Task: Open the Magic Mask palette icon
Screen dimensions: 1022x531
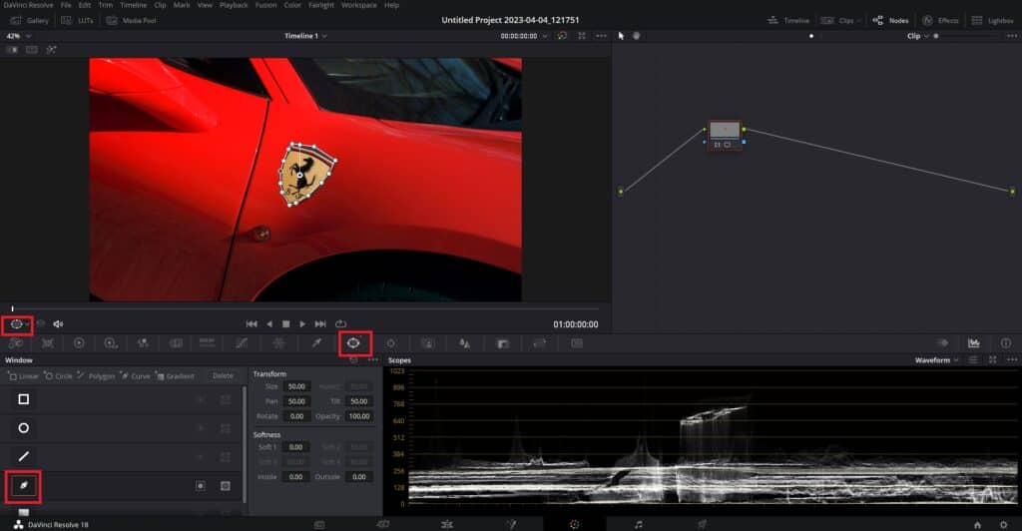Action: coord(427,343)
